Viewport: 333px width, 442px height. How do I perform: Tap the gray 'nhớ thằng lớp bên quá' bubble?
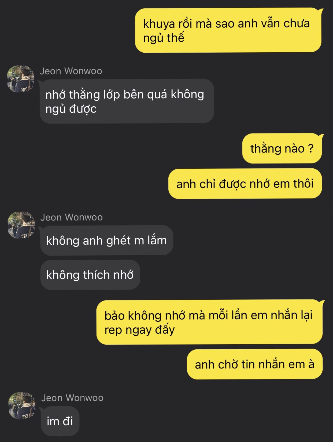click(127, 101)
